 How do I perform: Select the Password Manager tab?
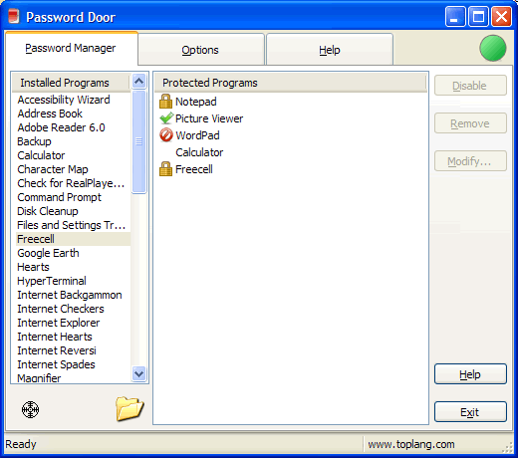click(71, 48)
